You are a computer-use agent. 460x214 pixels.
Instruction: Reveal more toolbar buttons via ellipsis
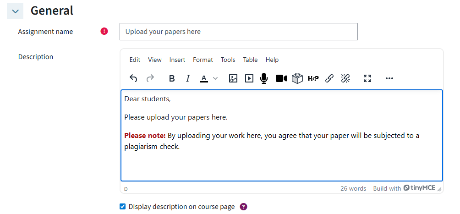coord(389,78)
